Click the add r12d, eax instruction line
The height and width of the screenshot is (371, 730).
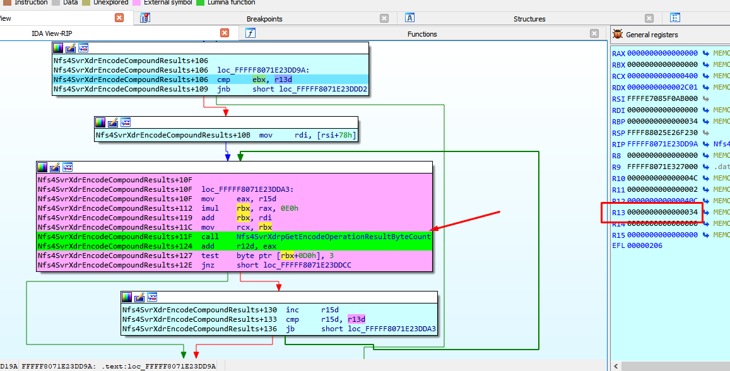tap(235, 246)
